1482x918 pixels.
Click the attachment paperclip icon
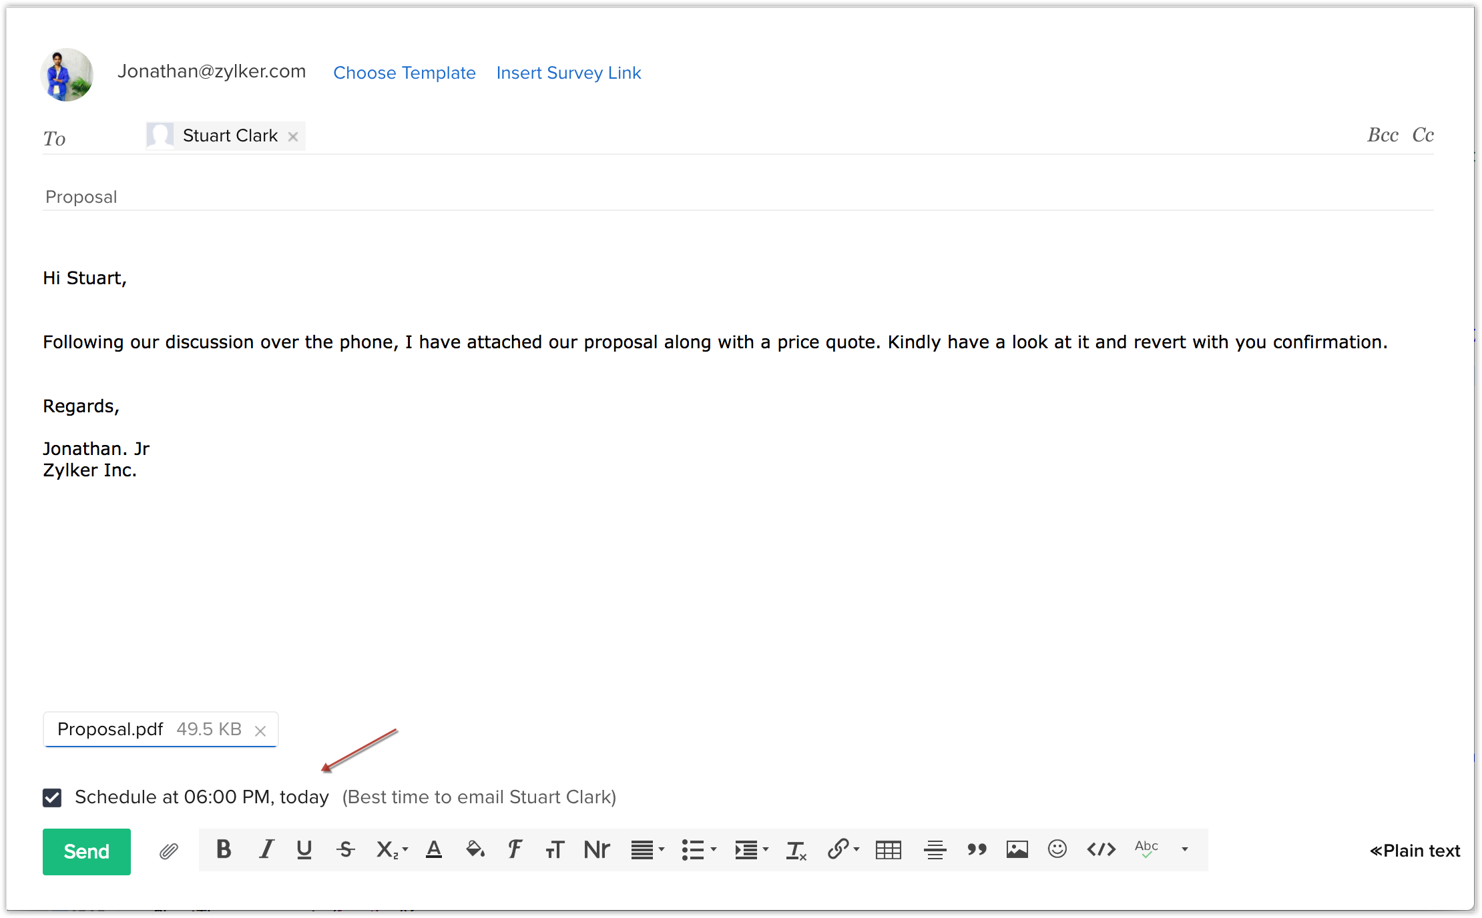click(x=168, y=851)
